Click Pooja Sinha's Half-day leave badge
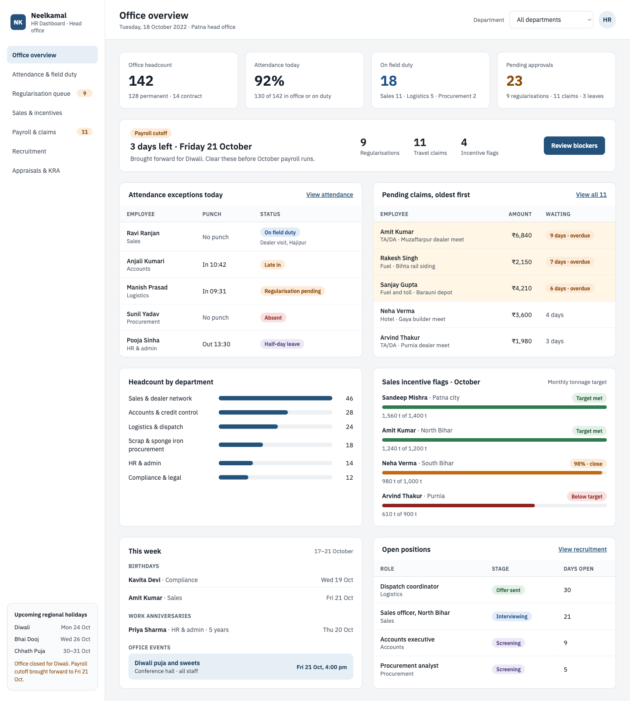The width and height of the screenshot is (630, 701). click(282, 344)
